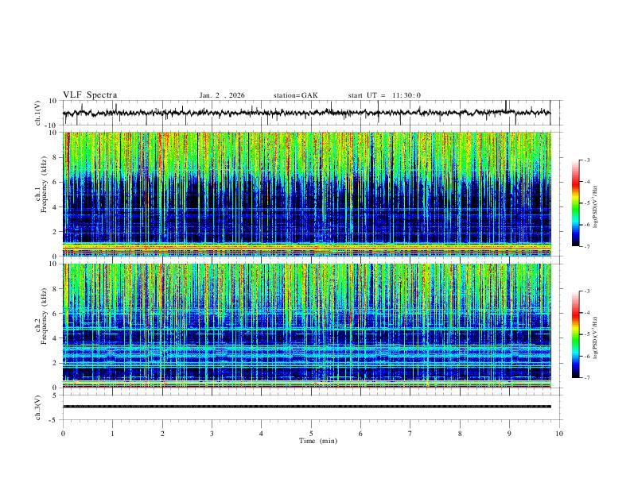
Task: Click the ch.1 spectrogram panel
Action: (306, 194)
